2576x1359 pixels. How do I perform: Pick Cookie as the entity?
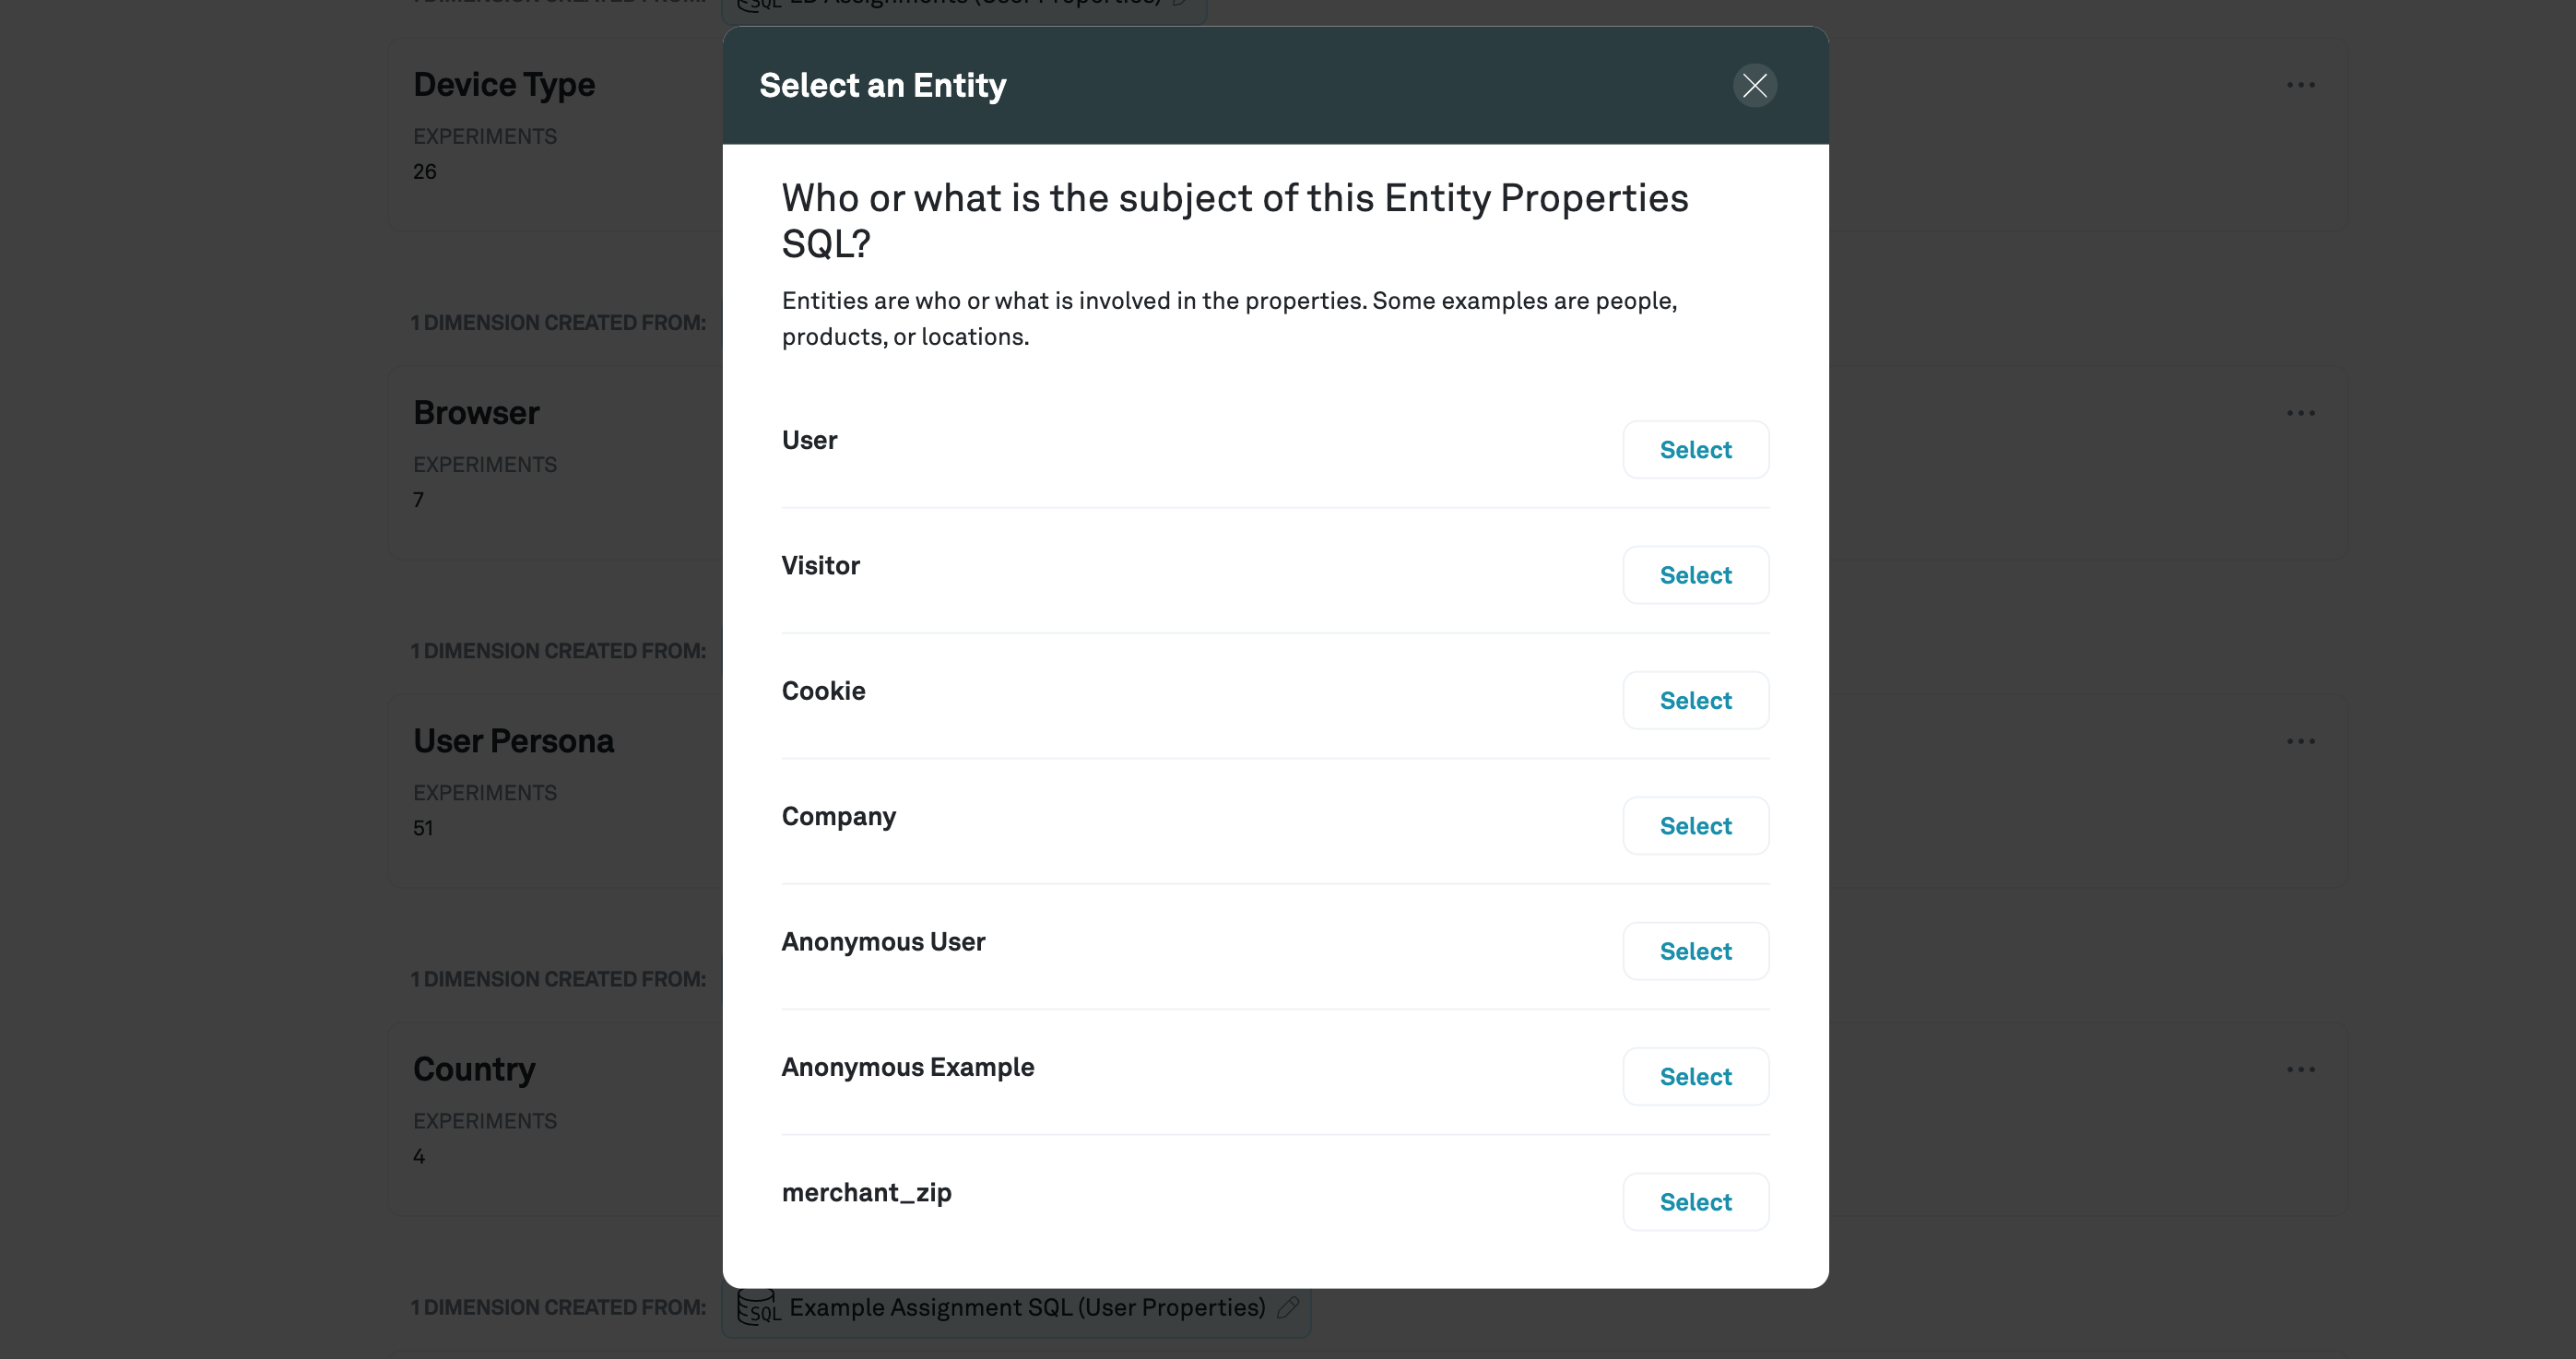click(1695, 701)
